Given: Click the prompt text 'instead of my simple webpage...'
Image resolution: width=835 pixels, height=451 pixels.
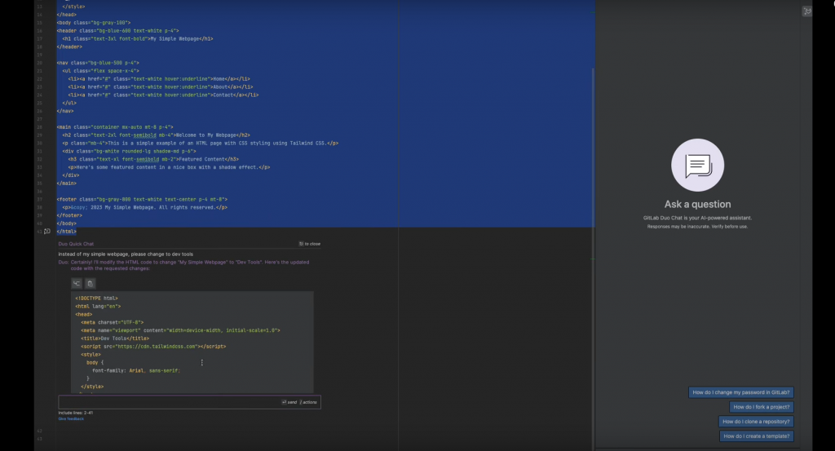Looking at the screenshot, I should (x=126, y=254).
